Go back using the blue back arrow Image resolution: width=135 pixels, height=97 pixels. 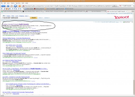(x=2, y=6)
